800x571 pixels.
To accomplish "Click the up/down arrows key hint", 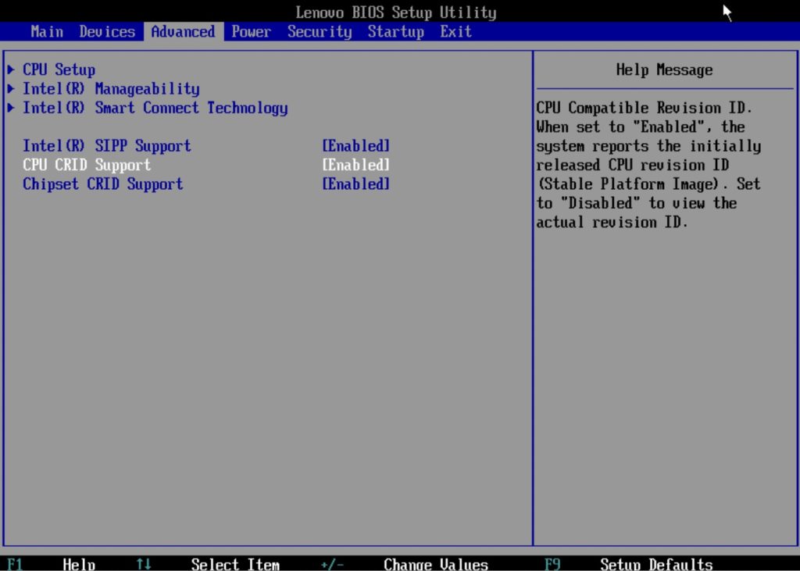I will point(144,565).
